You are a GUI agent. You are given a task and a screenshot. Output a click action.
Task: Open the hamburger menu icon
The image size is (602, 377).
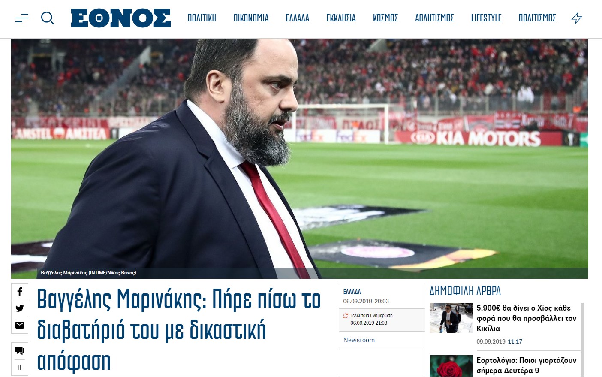pyautogui.click(x=22, y=18)
